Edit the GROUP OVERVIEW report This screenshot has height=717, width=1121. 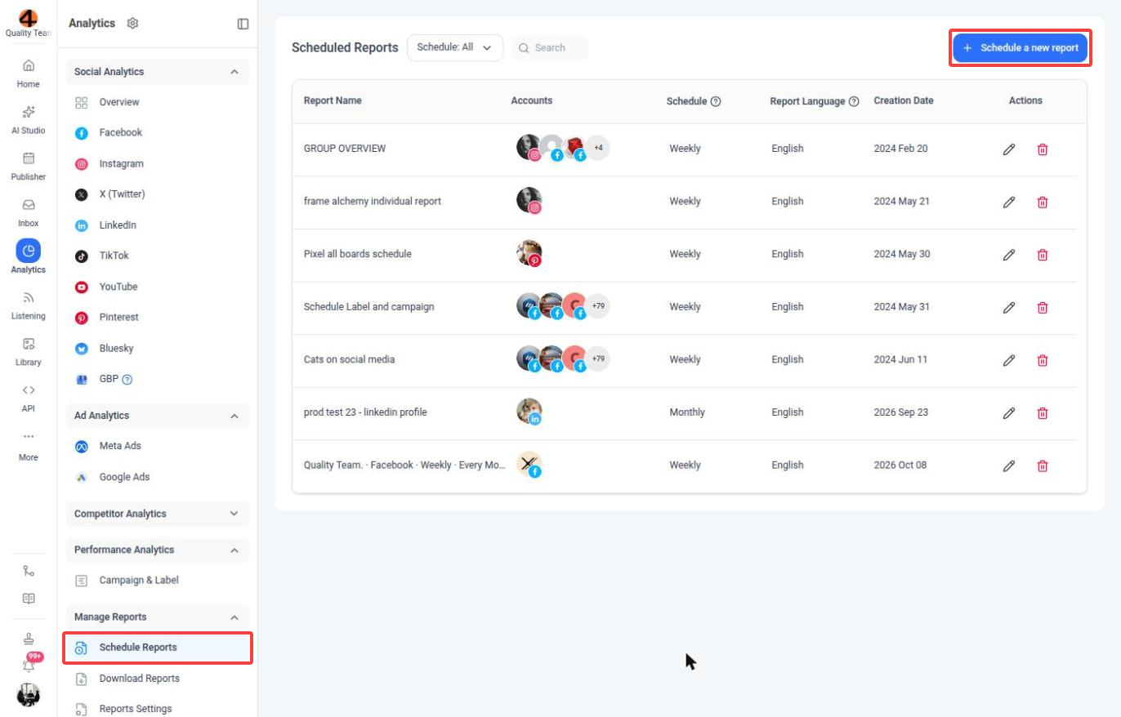tap(1009, 149)
